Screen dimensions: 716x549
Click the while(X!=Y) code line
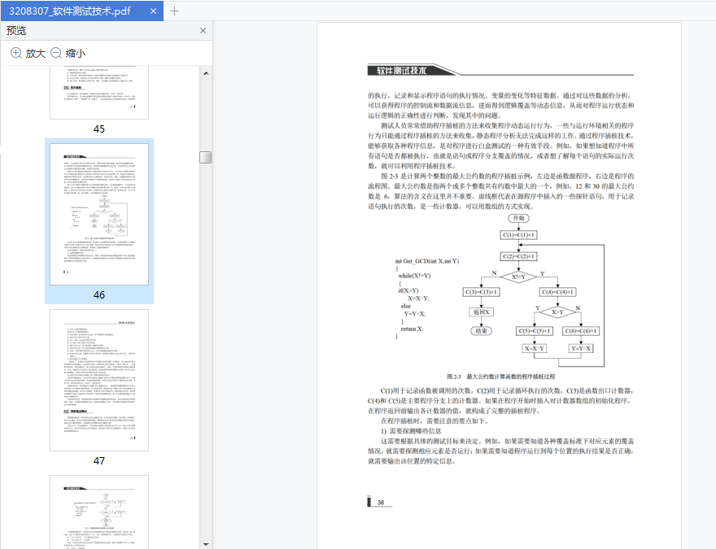click(414, 276)
